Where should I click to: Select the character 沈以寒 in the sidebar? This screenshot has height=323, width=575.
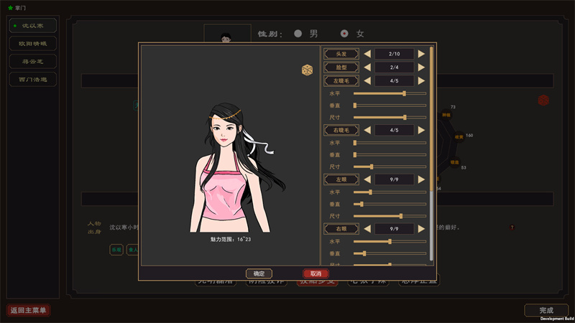[33, 25]
